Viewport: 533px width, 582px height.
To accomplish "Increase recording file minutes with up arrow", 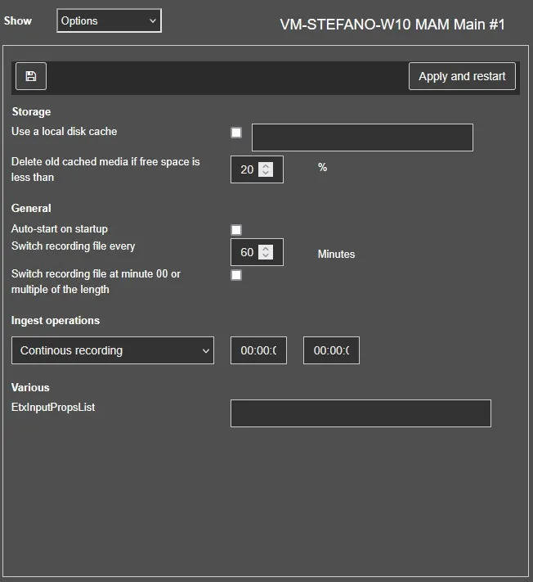I will [265, 249].
